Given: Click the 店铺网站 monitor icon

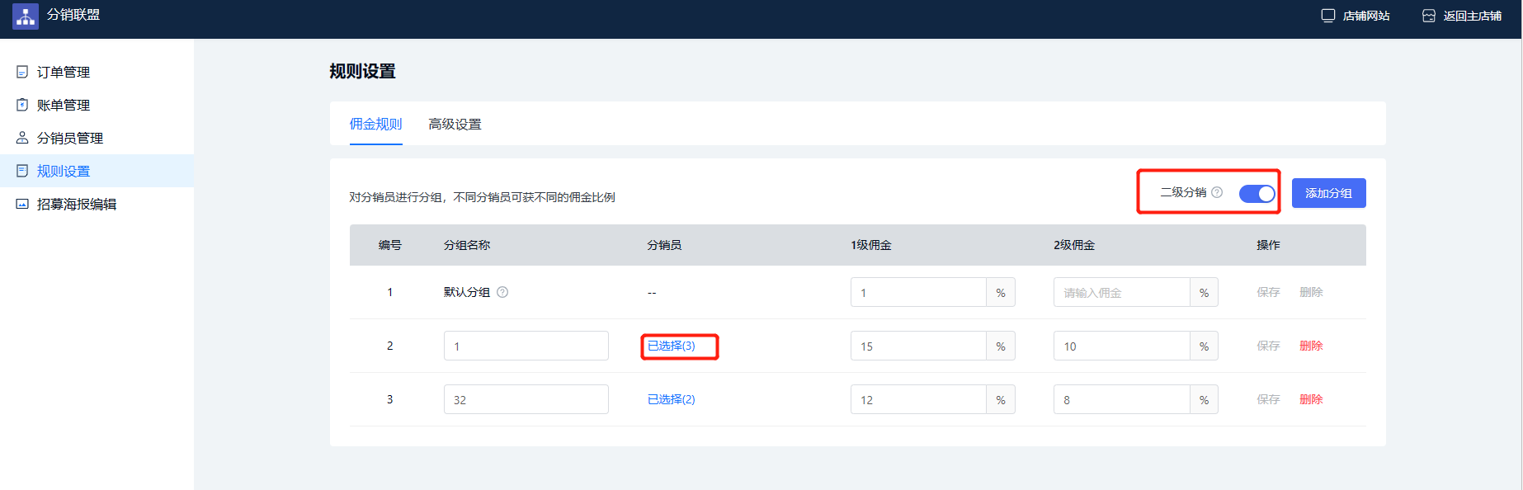Looking at the screenshot, I should pos(1328,16).
